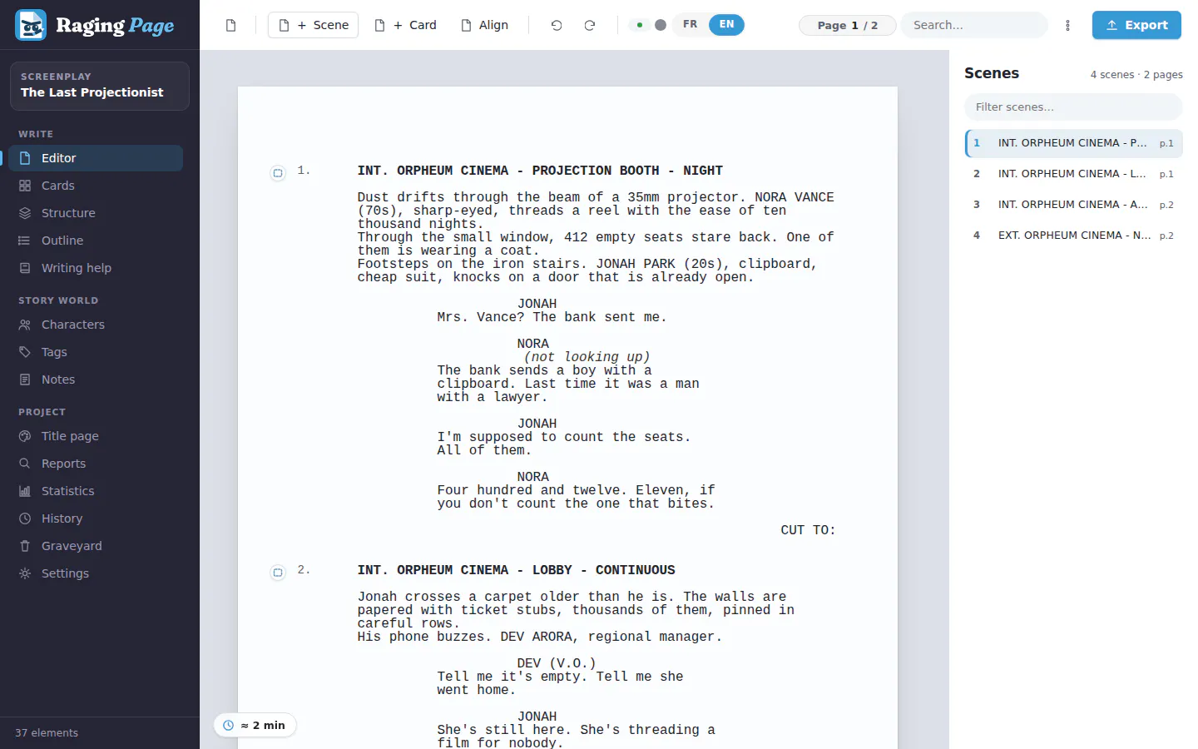
Task: Focus the Search field in toolbar
Action: 974,25
